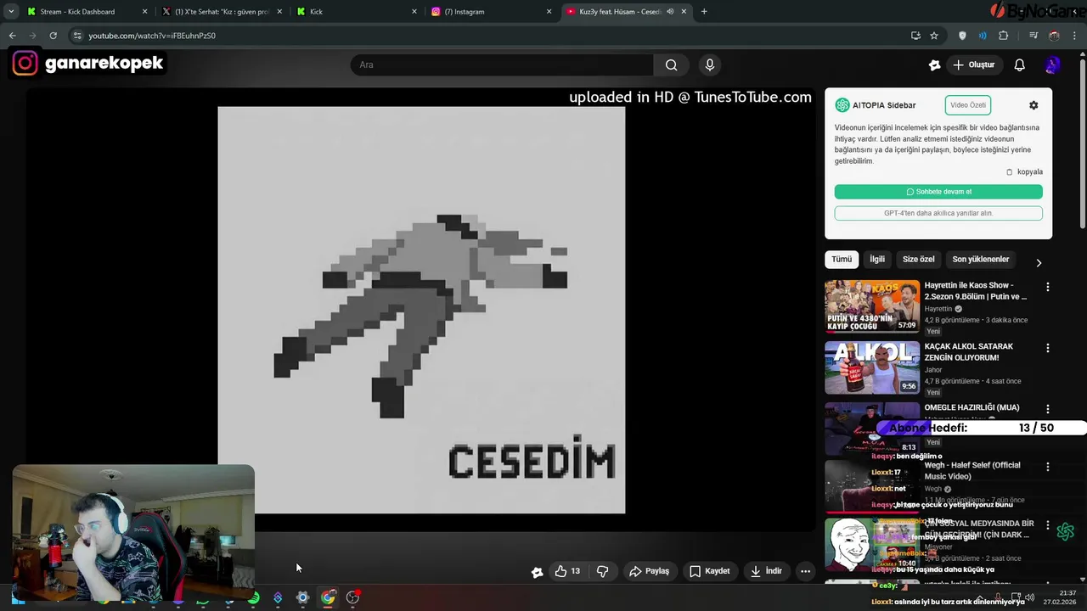Select the Son yüklenenler filter chip
Screen dimensions: 1087x611
pos(981,260)
